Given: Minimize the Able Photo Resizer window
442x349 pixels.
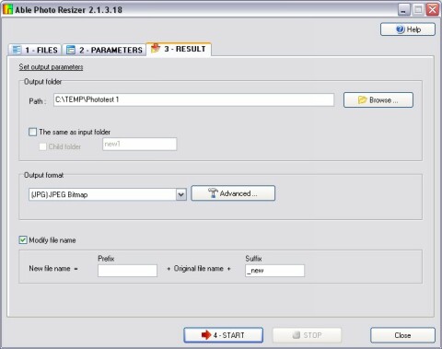Looking at the screenshot, I should 403,9.
